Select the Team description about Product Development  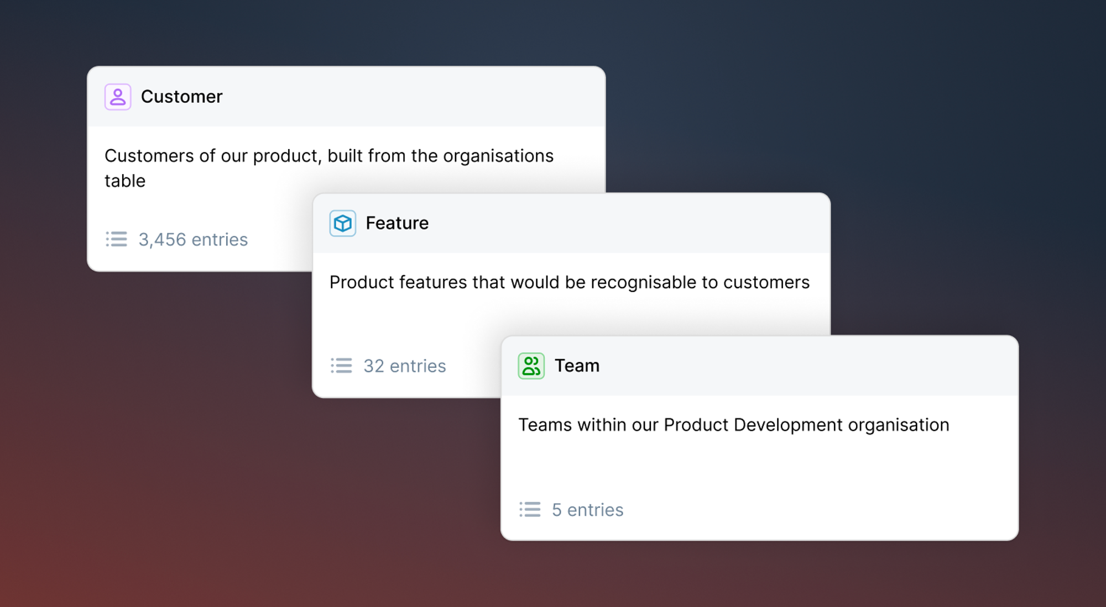point(734,425)
